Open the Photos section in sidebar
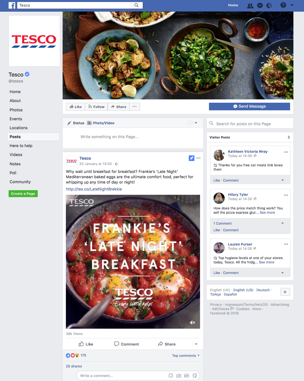Screen dimensions: 304x381 coord(16,110)
